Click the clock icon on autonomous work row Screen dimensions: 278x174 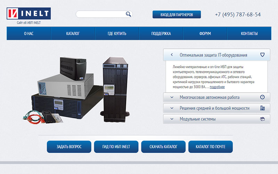coord(262,97)
